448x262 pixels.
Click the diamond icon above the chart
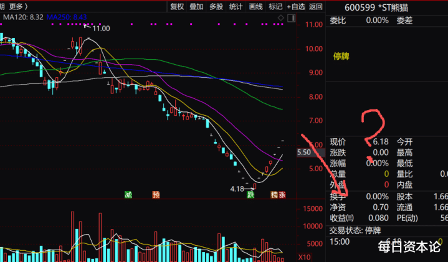click(x=281, y=18)
